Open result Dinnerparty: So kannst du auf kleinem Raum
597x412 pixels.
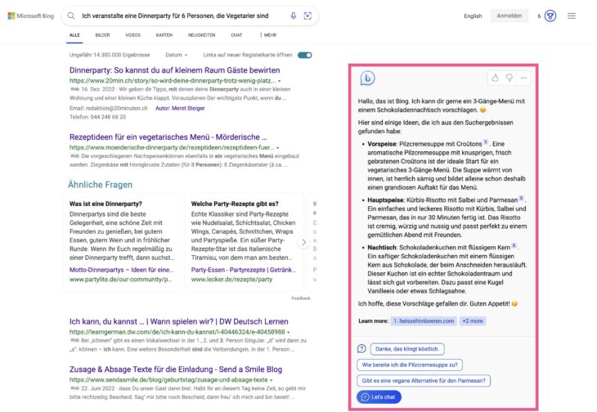174,70
